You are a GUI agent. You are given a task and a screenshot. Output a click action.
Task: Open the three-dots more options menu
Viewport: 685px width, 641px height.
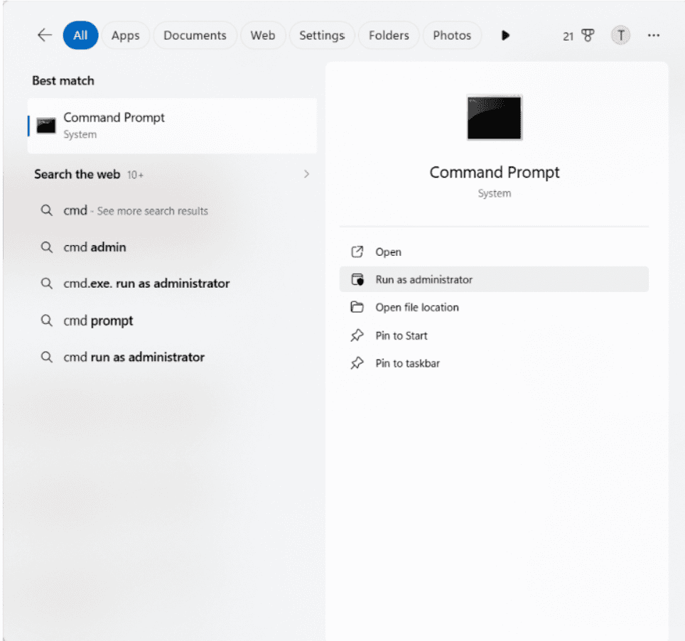653,36
